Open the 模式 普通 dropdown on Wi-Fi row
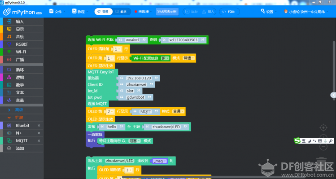 (188, 58)
